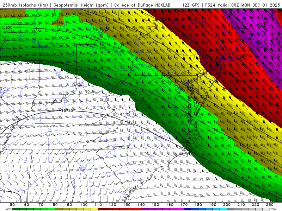Click 'College of DuPage NEXLAB' in header
This screenshot has width=282, height=211.
[x=142, y=5]
